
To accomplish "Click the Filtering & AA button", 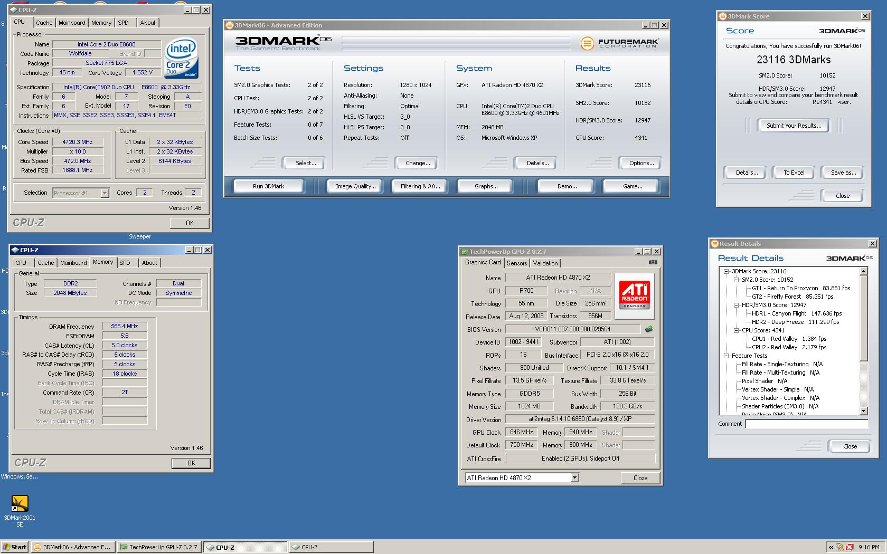I will [420, 186].
